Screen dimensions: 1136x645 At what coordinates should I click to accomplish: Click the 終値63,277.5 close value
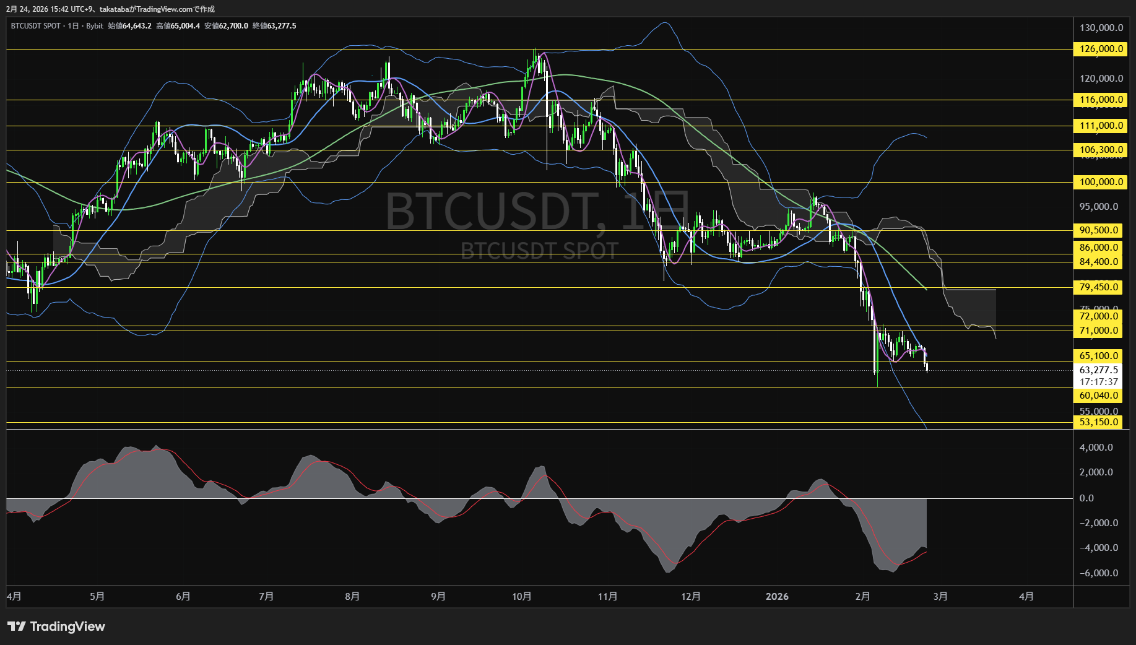tap(274, 26)
